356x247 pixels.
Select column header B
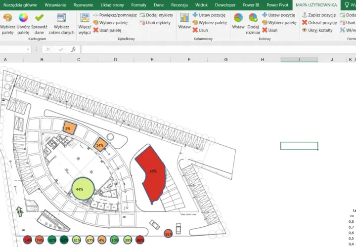coord(42,60)
